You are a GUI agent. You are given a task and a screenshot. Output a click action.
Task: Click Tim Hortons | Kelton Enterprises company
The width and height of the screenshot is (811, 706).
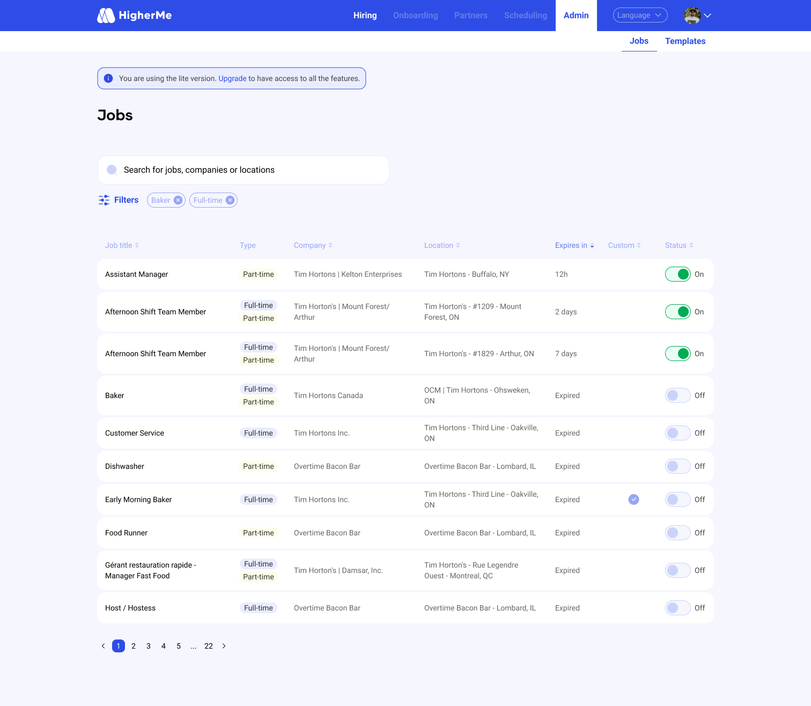pos(348,274)
